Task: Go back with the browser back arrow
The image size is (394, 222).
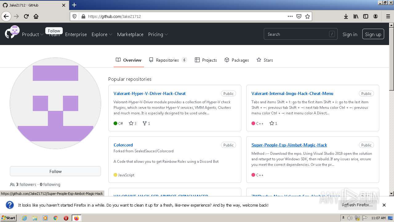Action: 6,16
